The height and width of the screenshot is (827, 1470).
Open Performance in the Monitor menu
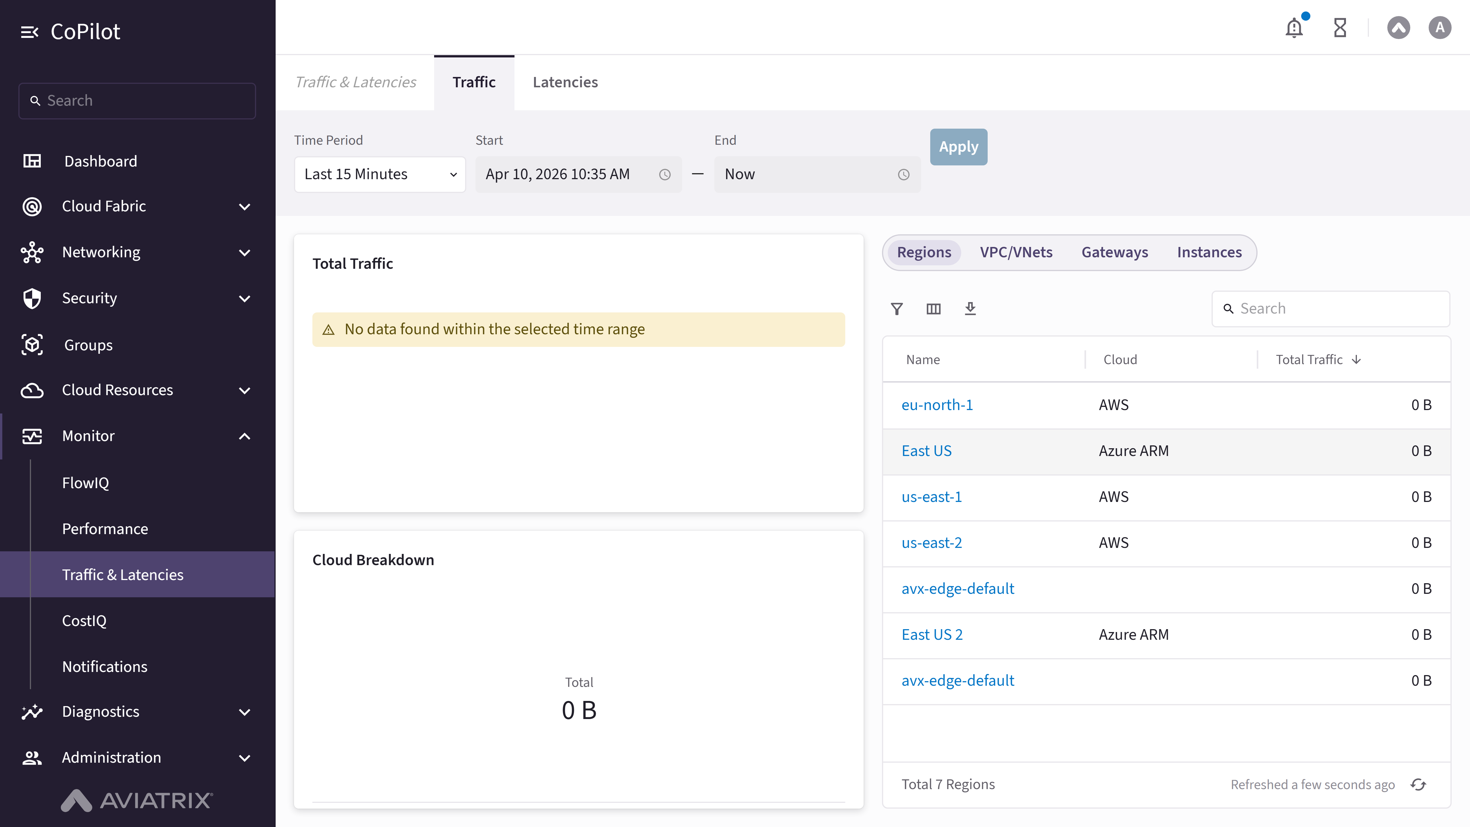(105, 529)
